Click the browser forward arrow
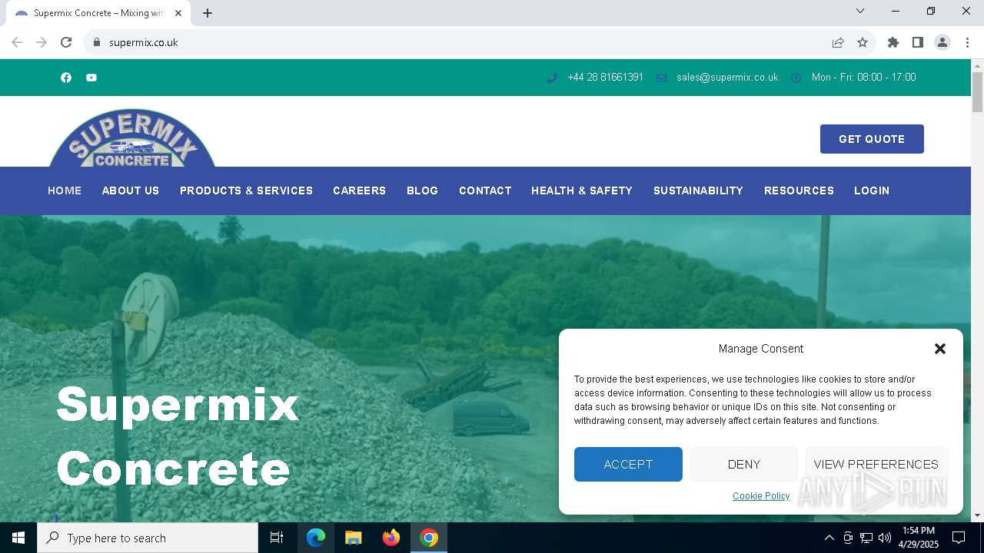984x553 pixels. point(42,42)
